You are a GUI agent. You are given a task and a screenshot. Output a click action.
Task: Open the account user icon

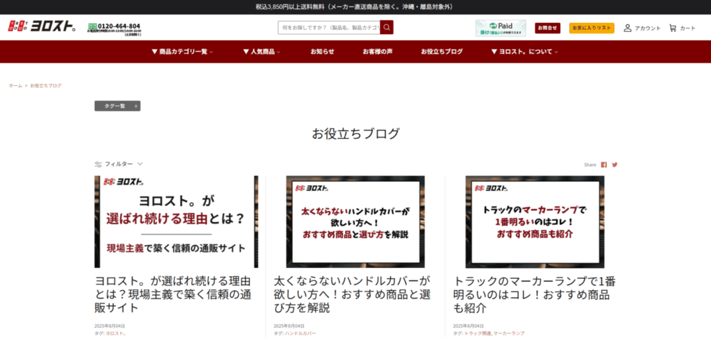628,28
